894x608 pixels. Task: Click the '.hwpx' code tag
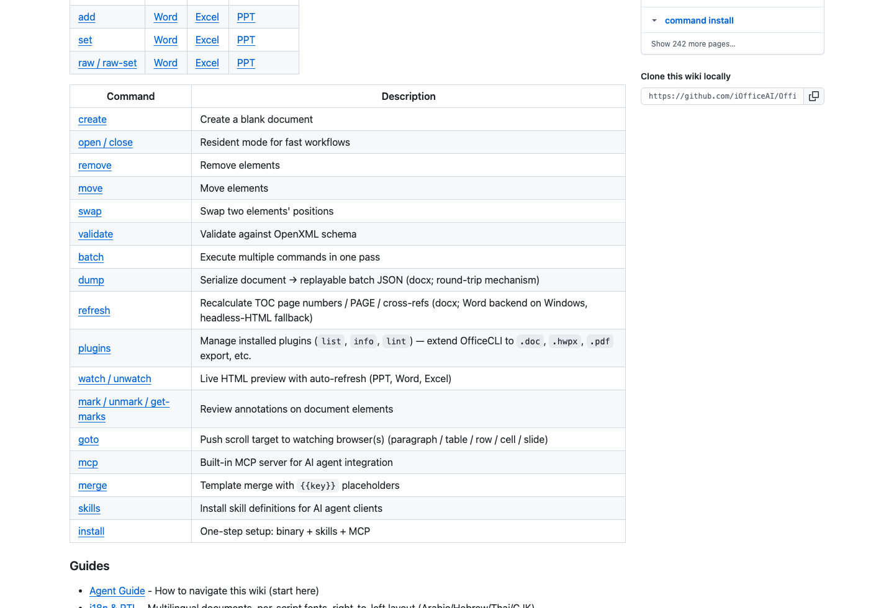(565, 341)
